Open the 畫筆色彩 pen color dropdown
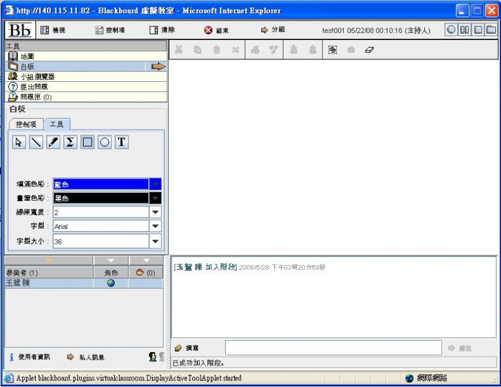 tap(155, 199)
